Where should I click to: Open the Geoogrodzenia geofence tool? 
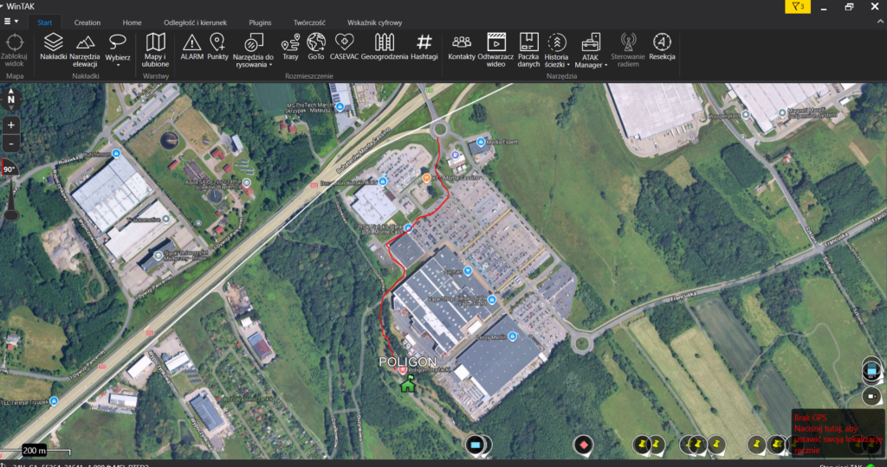click(x=384, y=48)
